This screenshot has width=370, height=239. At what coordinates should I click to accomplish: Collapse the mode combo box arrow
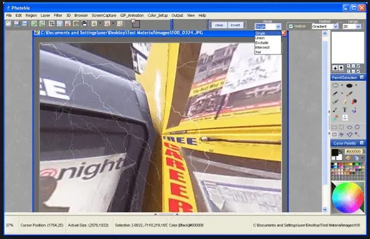(x=278, y=26)
